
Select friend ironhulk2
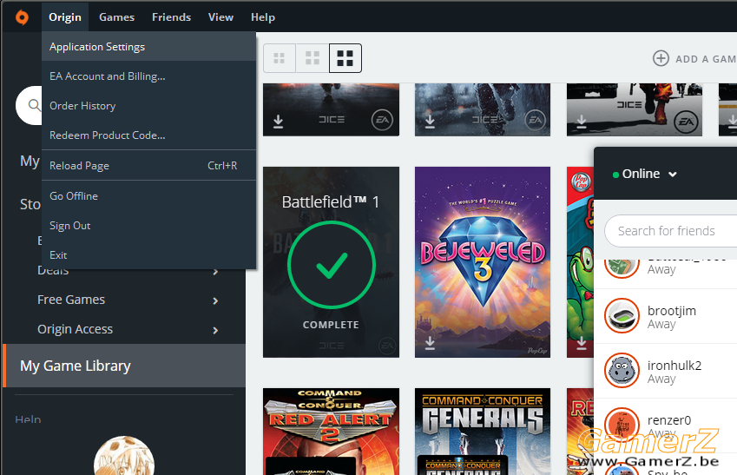666,371
